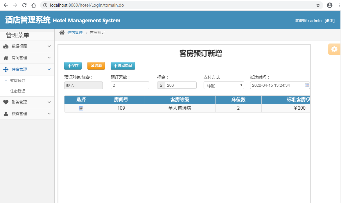
Task: Click the 酒店管理系统 header title
Action: coord(28,20)
